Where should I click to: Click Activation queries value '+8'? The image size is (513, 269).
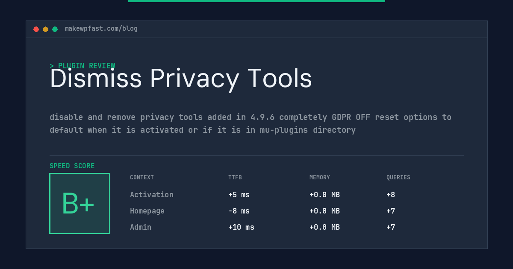coord(391,195)
